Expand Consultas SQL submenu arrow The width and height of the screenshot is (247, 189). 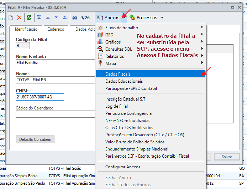tap(202, 48)
